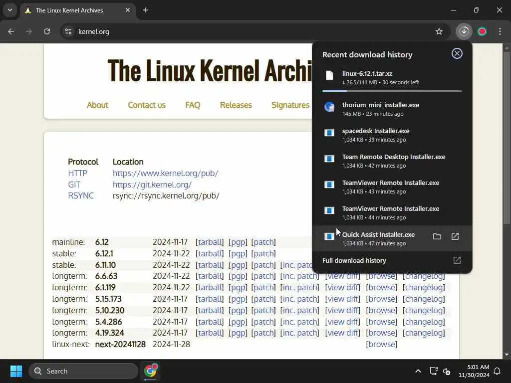Click the thorium installer file icon

329,107
